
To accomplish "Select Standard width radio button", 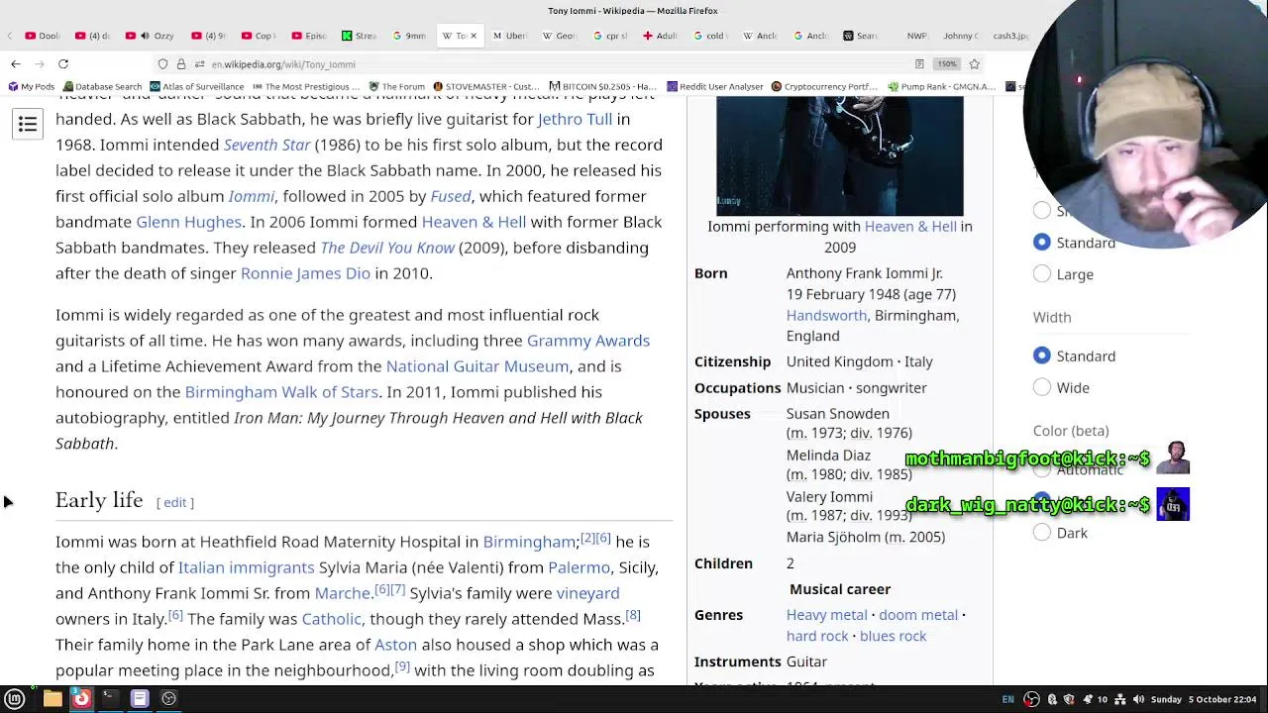I will [1042, 356].
